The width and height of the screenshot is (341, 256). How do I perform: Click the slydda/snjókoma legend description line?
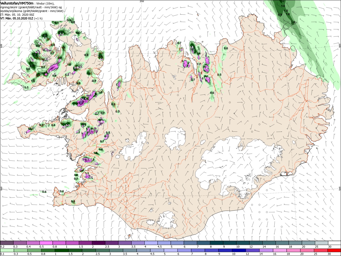(32, 11)
